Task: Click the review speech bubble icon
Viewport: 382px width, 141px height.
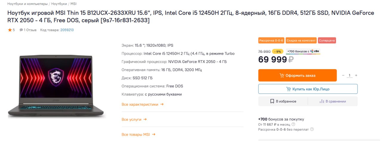Action: coord(21,30)
